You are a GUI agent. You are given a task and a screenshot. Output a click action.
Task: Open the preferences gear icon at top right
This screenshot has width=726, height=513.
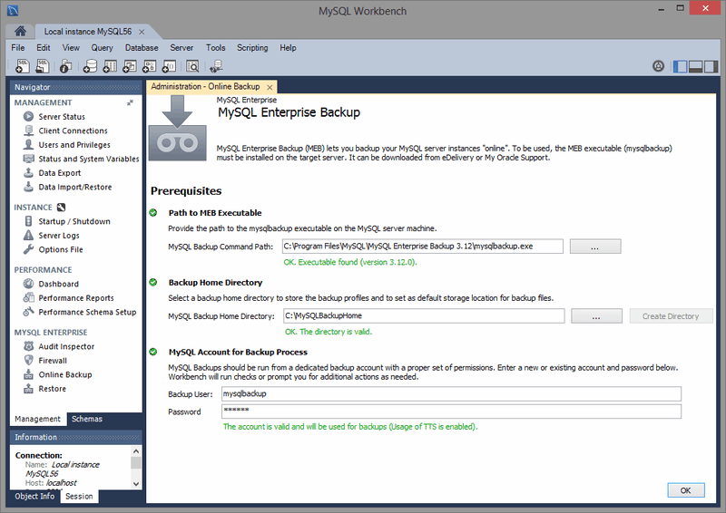coord(658,66)
